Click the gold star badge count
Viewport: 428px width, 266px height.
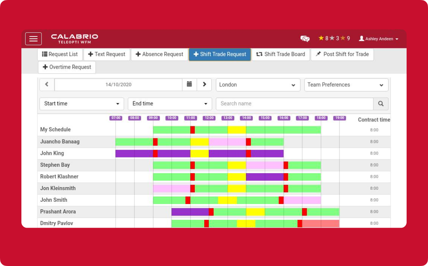[x=323, y=38]
